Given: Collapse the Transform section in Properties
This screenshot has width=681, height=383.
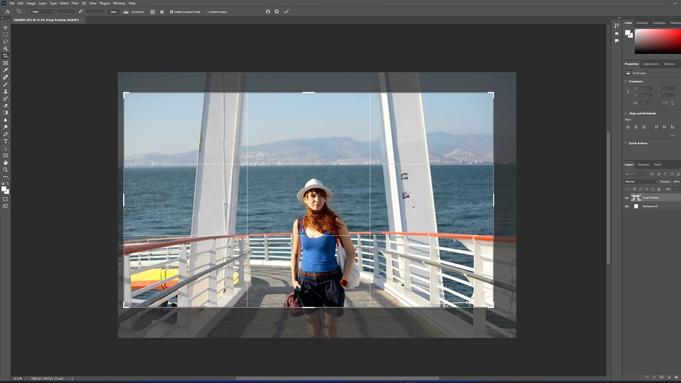Looking at the screenshot, I should [624, 81].
